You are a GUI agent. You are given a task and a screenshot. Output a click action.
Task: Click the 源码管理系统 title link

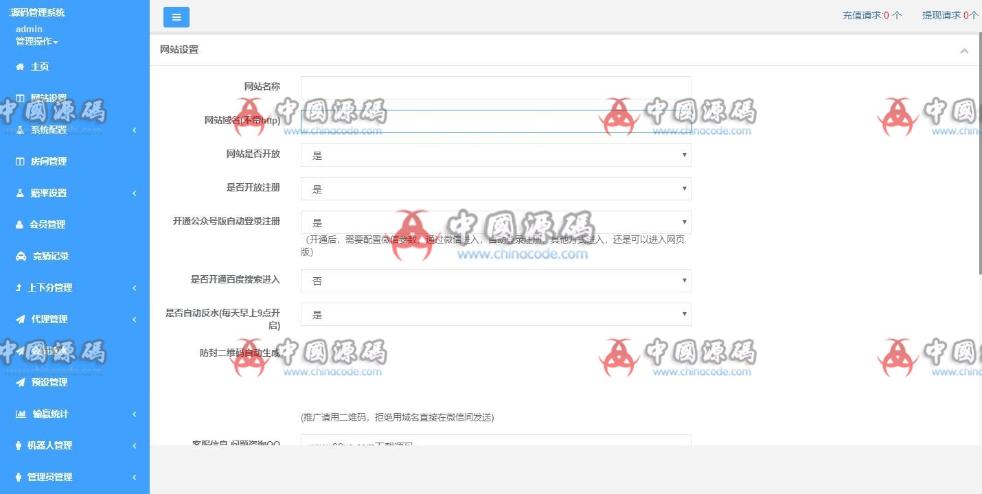[38, 12]
